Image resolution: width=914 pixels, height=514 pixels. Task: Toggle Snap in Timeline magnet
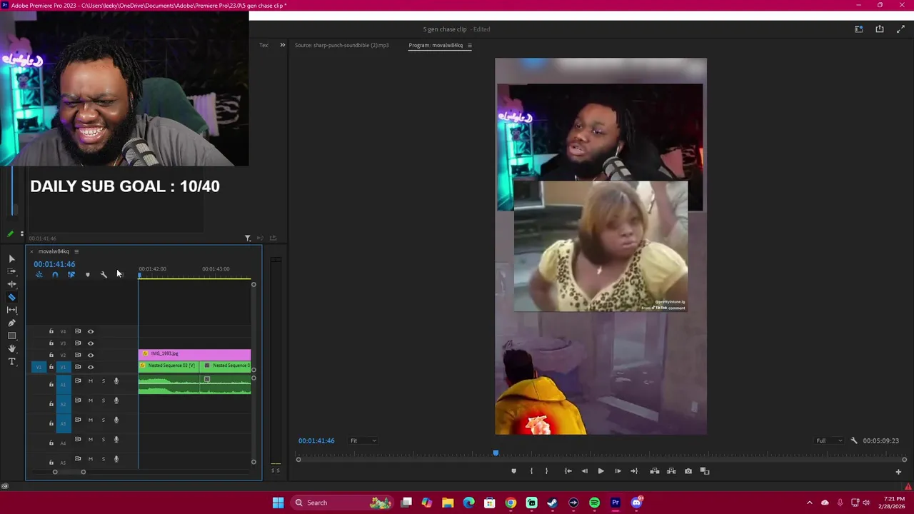[55, 275]
